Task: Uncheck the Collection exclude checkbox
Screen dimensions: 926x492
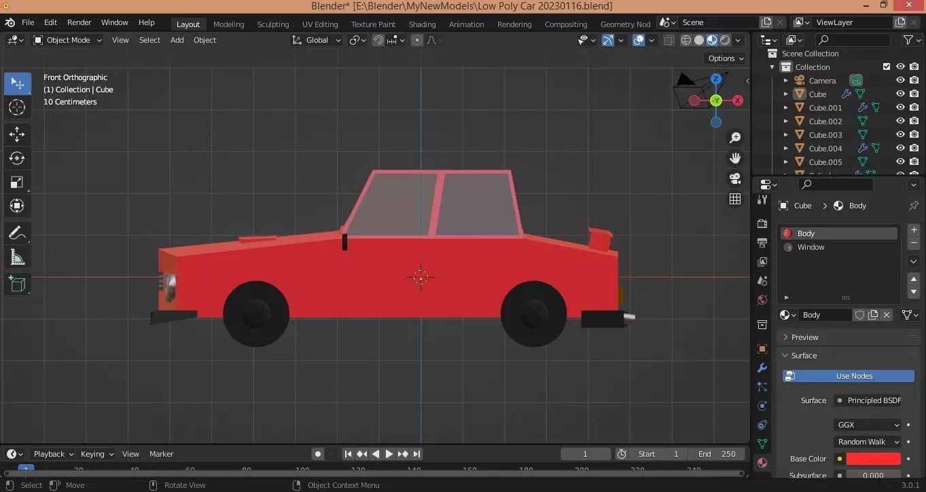Action: pyautogui.click(x=887, y=67)
